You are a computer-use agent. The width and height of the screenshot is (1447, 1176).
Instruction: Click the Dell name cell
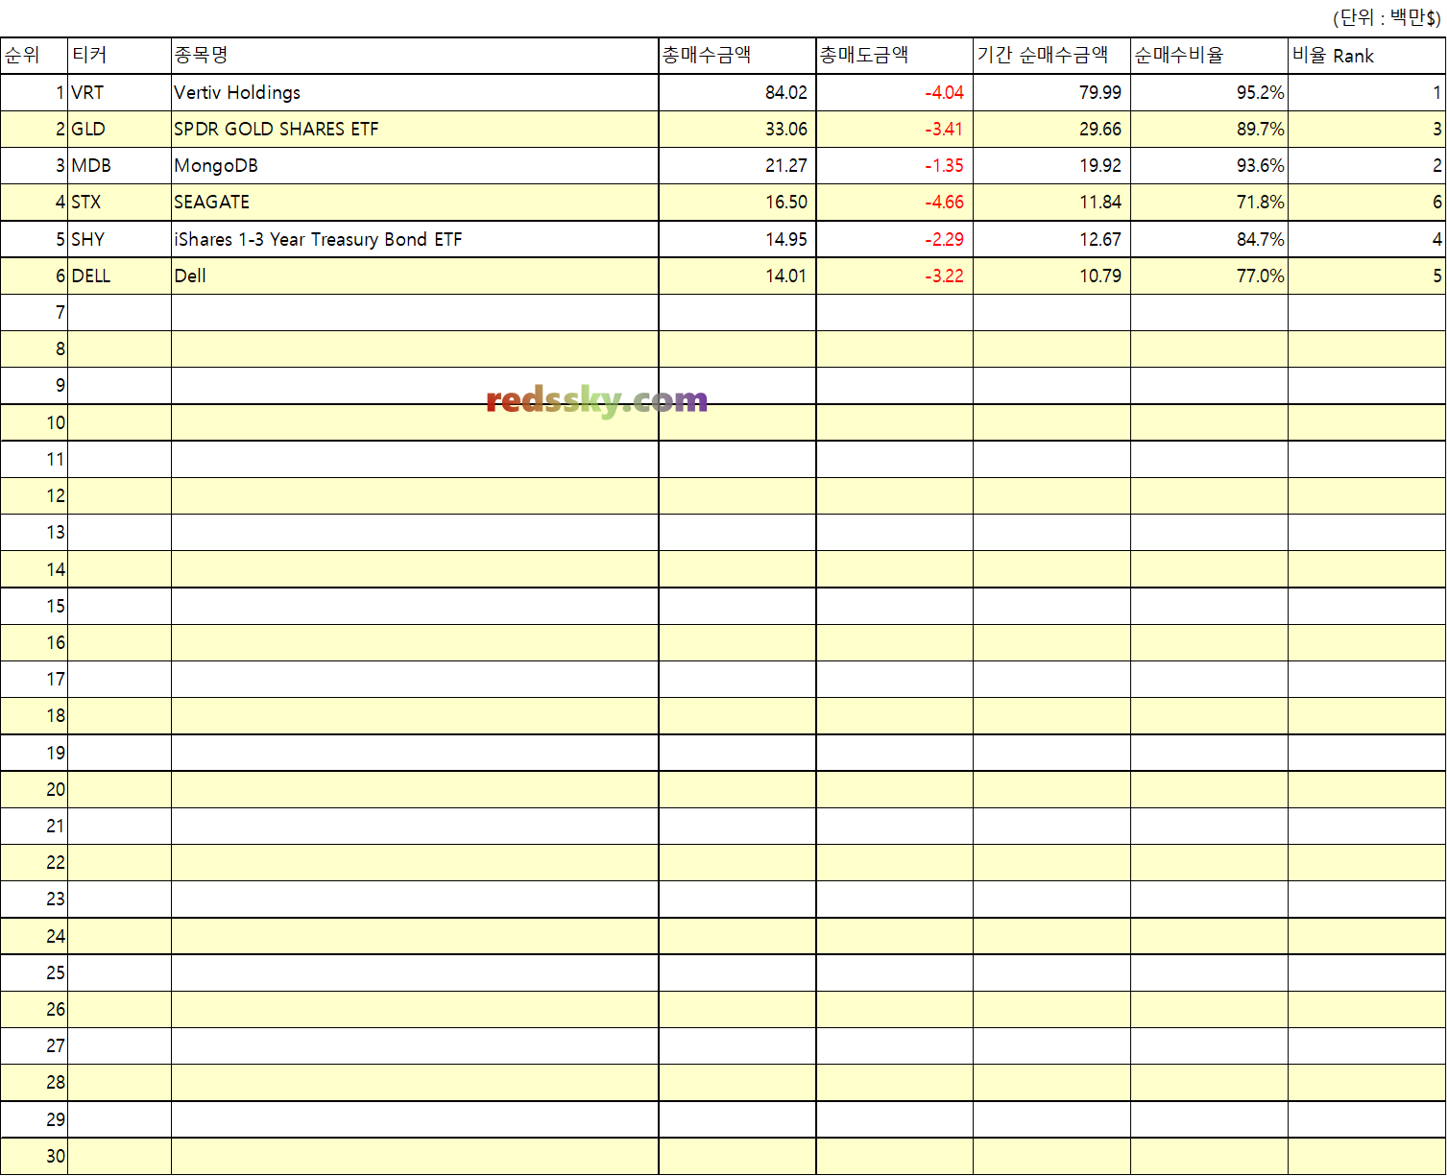pyautogui.click(x=415, y=276)
